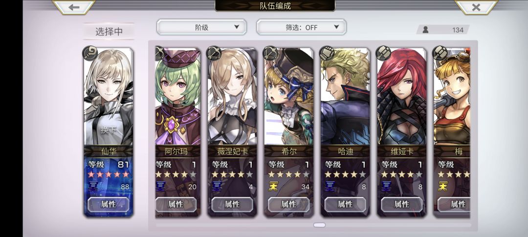Open 属性 for 仙华
Viewport: 528px width, 237px height.
coord(109,204)
